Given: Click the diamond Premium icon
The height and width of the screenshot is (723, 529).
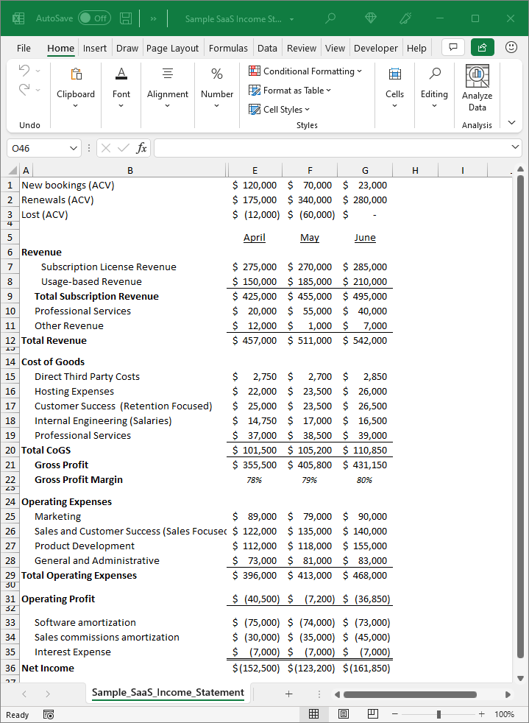Looking at the screenshot, I should click(371, 18).
